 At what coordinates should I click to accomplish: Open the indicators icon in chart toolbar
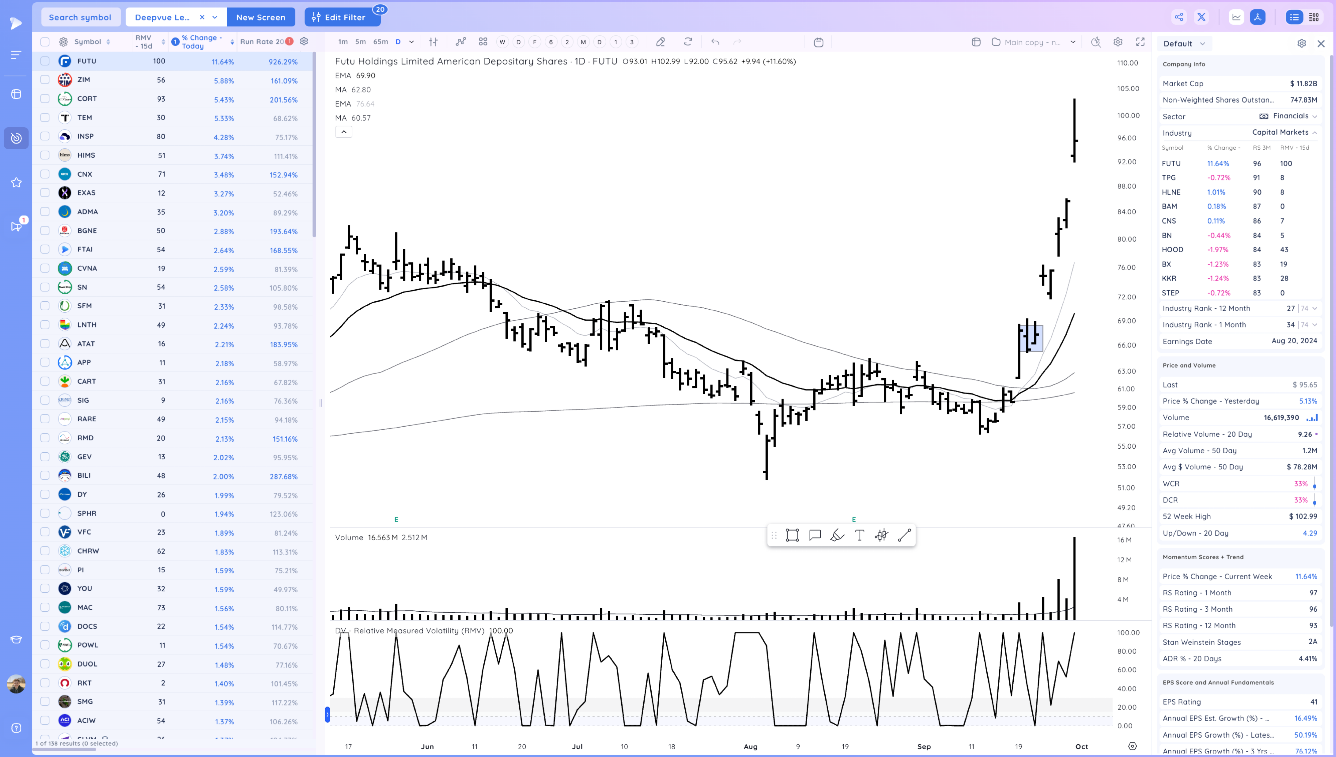click(460, 42)
